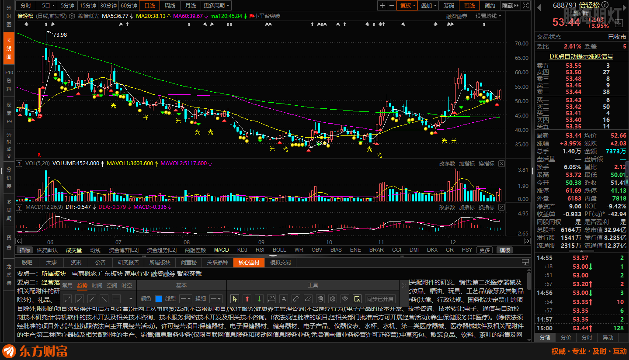Open drawing settings gear icon

[333, 299]
